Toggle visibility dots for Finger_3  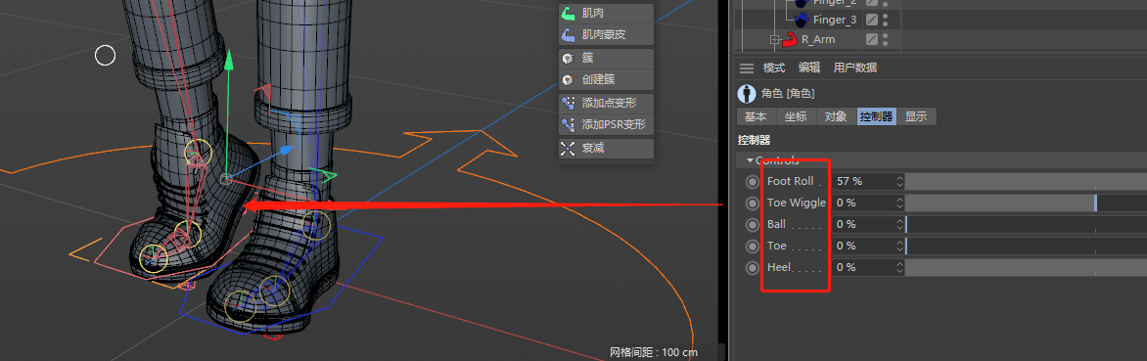pos(885,19)
